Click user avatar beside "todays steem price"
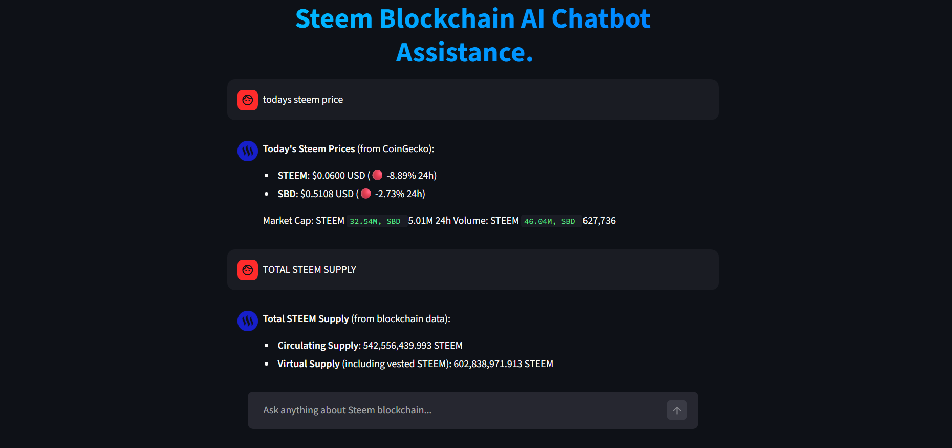Viewport: 952px width, 448px height. [248, 100]
